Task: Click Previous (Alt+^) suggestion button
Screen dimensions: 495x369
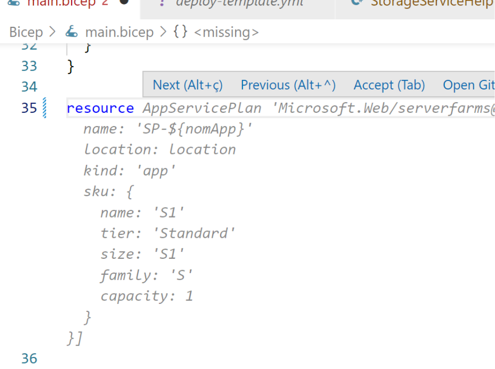Action: pos(288,85)
